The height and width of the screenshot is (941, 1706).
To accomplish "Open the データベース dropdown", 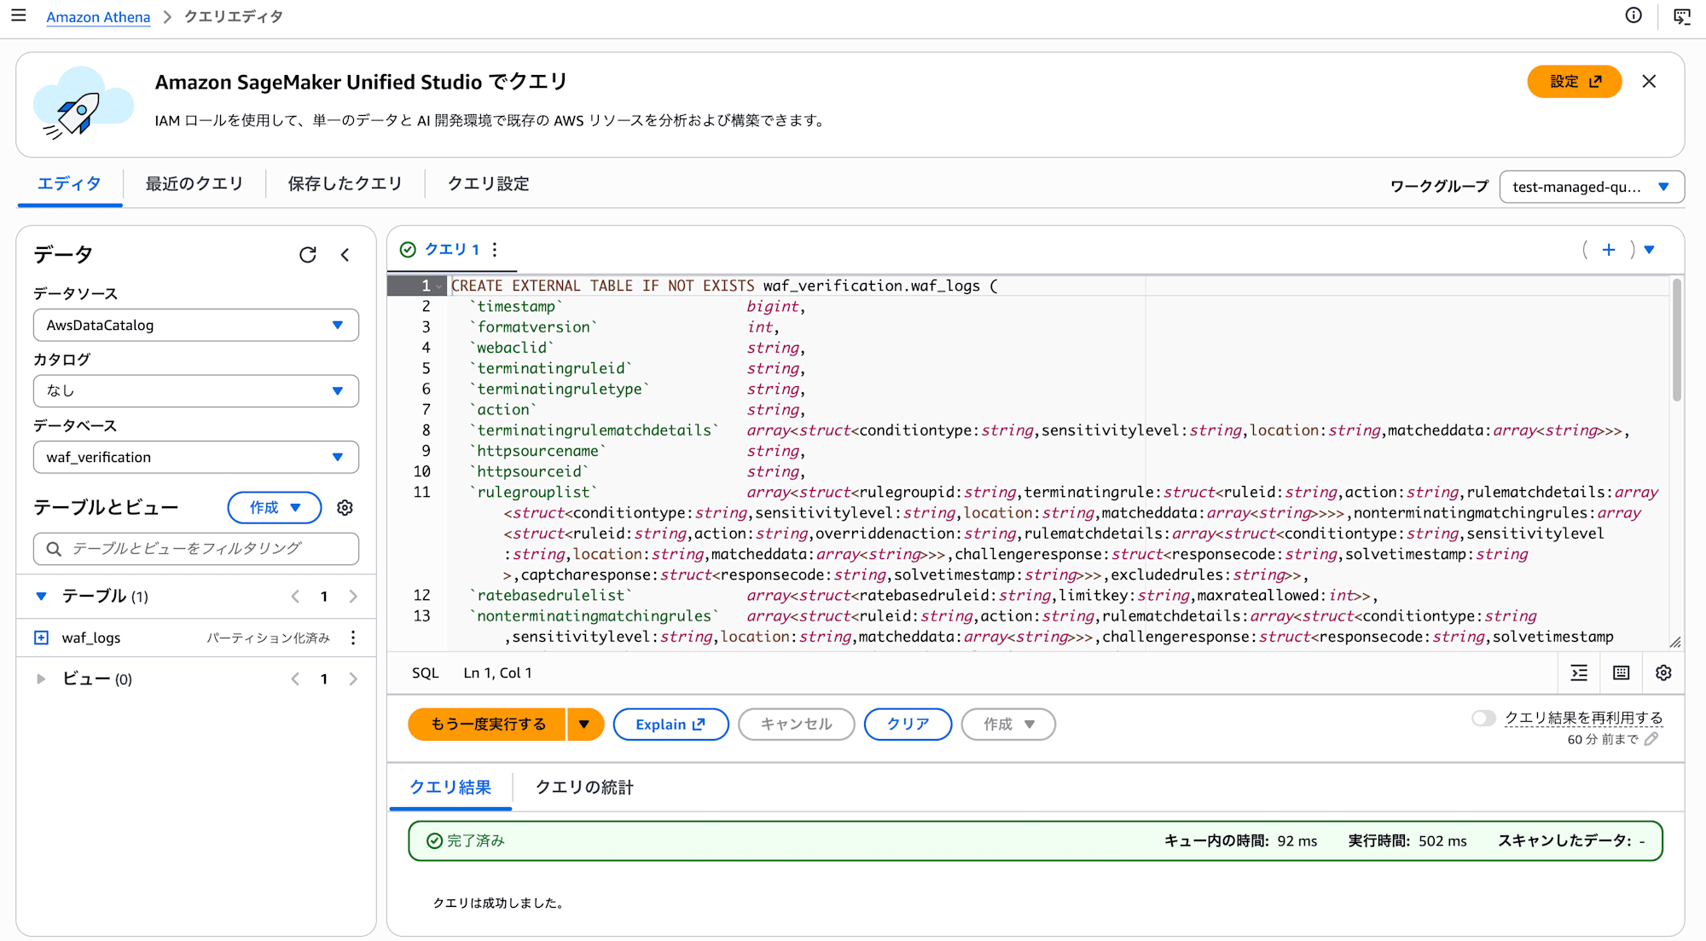I will [x=196, y=457].
